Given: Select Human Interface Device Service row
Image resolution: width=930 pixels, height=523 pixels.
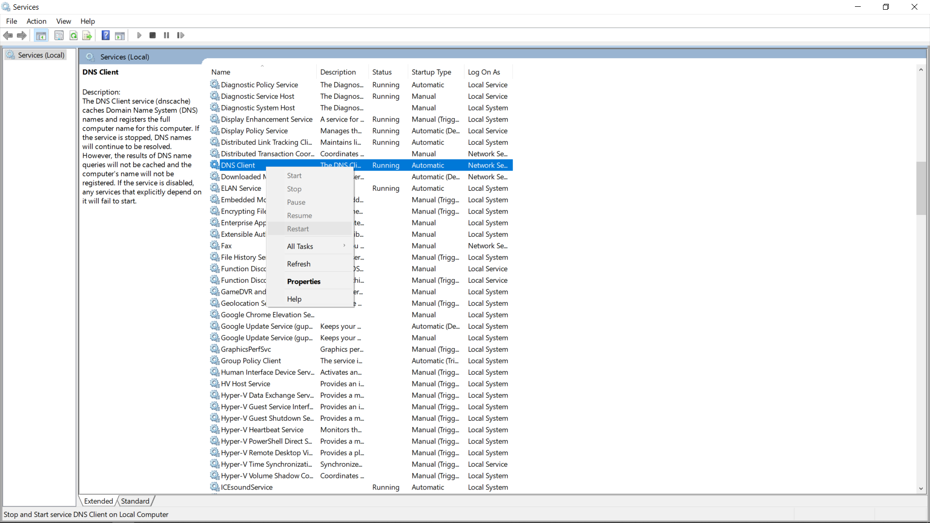Looking at the screenshot, I should [361, 372].
